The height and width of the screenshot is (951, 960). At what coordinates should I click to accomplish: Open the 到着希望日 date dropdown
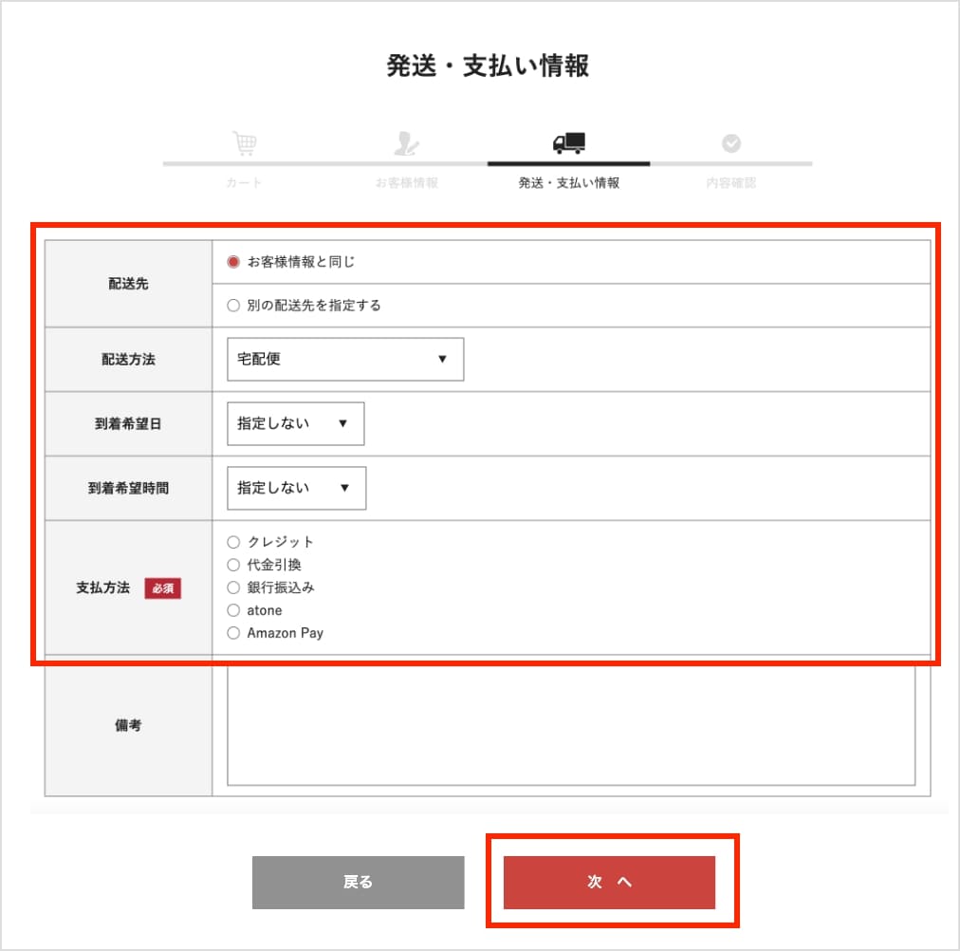tap(294, 423)
